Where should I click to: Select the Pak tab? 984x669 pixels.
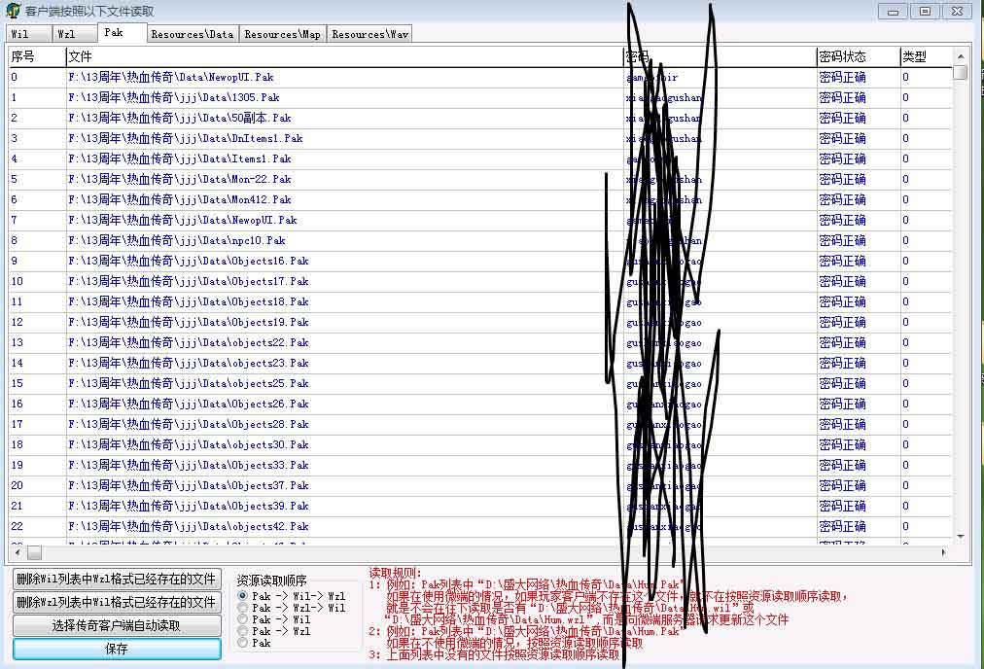[x=122, y=33]
